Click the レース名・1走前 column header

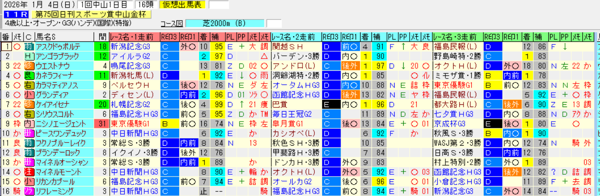click(134, 37)
